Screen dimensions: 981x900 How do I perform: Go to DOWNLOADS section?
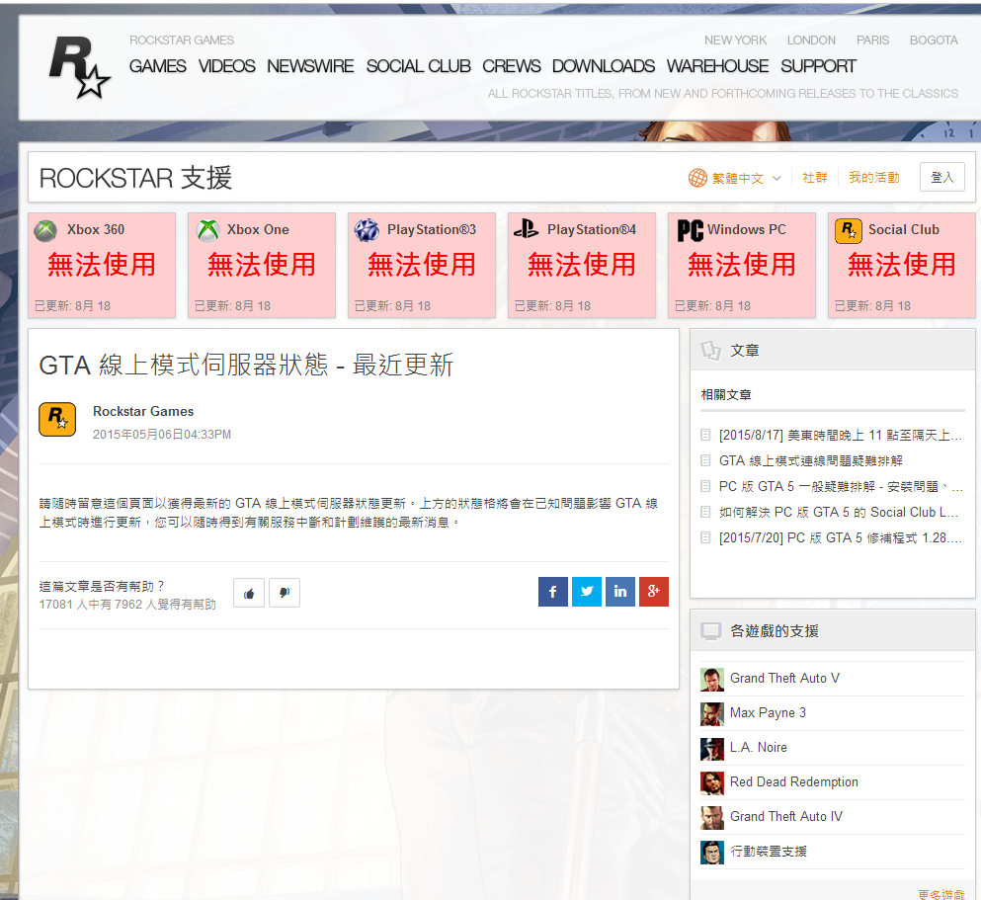click(x=603, y=66)
